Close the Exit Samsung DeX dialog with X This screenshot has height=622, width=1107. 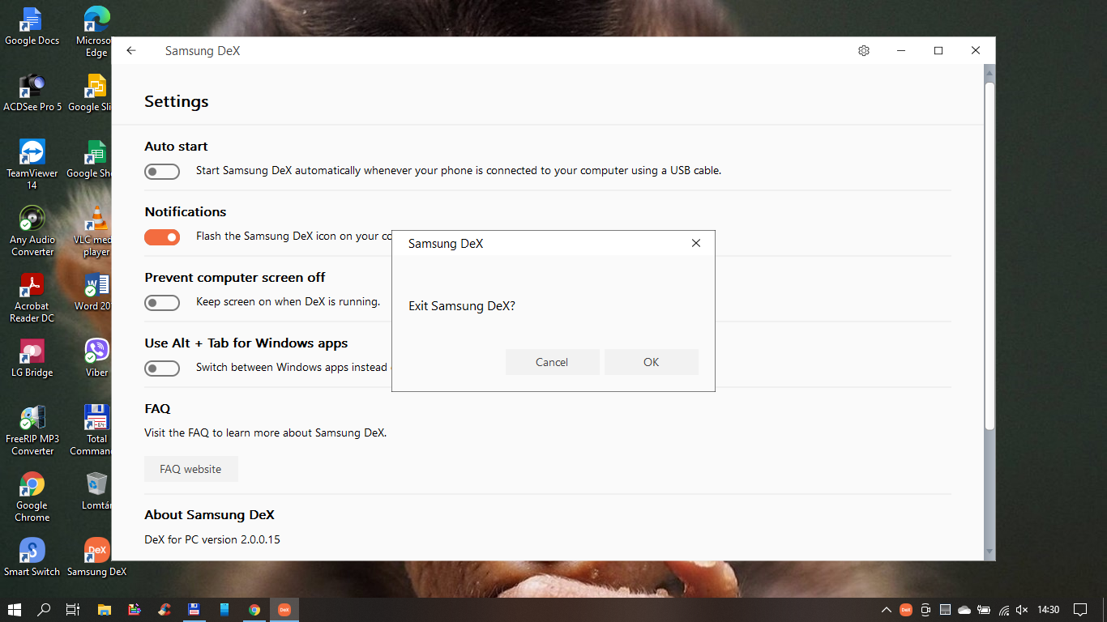(x=695, y=243)
